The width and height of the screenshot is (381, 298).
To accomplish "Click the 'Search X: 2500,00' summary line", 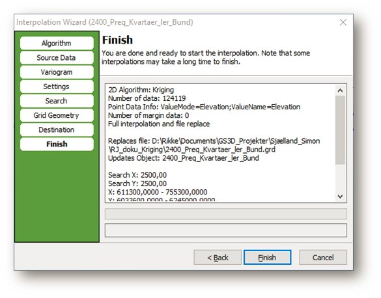I will (x=137, y=175).
